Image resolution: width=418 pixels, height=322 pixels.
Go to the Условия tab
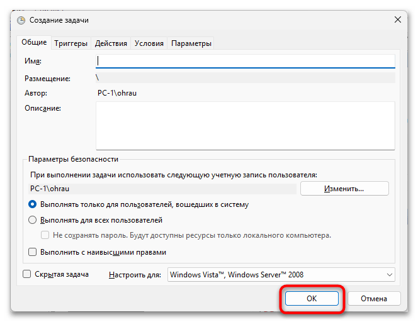pyautogui.click(x=149, y=43)
